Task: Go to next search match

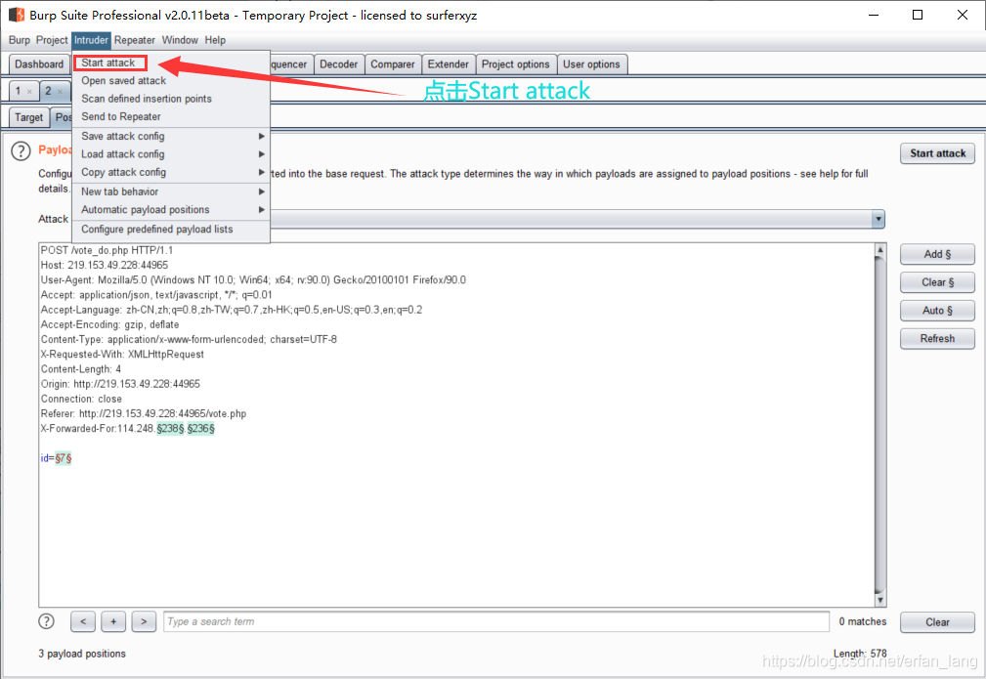Action: (144, 621)
